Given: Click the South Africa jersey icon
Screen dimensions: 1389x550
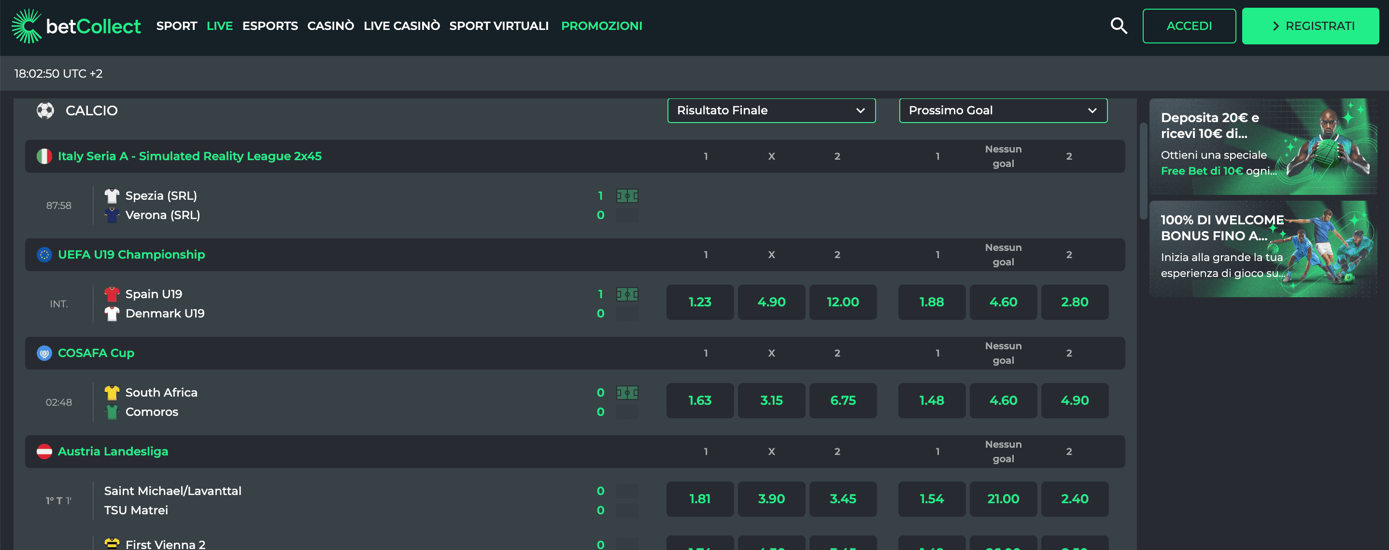Looking at the screenshot, I should (x=113, y=392).
